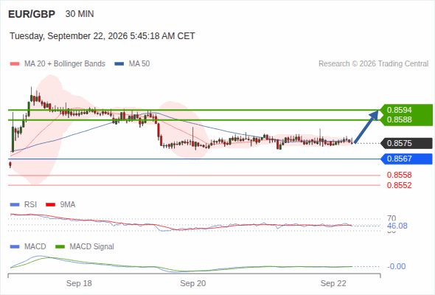Click the 0.8567 pivot price tag

(x=406, y=159)
